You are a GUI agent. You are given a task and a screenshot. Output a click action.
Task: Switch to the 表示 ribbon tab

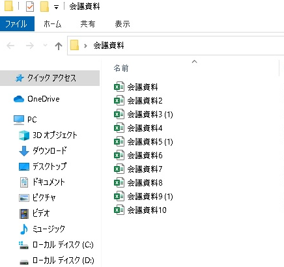click(122, 23)
